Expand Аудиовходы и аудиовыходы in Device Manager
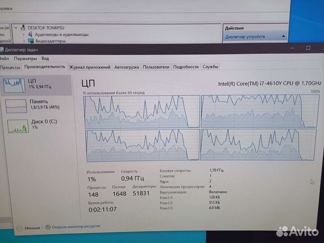The image size is (324, 243). pos(23,35)
